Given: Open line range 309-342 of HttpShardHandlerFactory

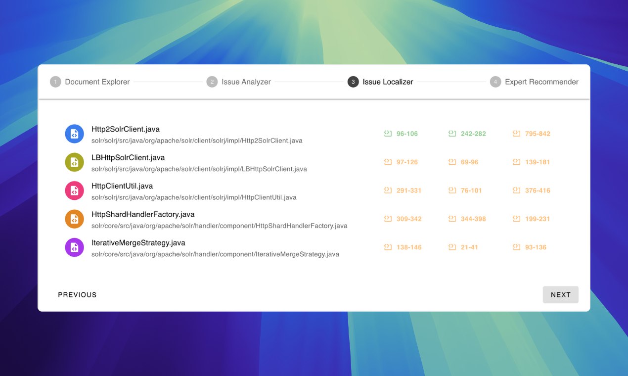Looking at the screenshot, I should pyautogui.click(x=409, y=219).
